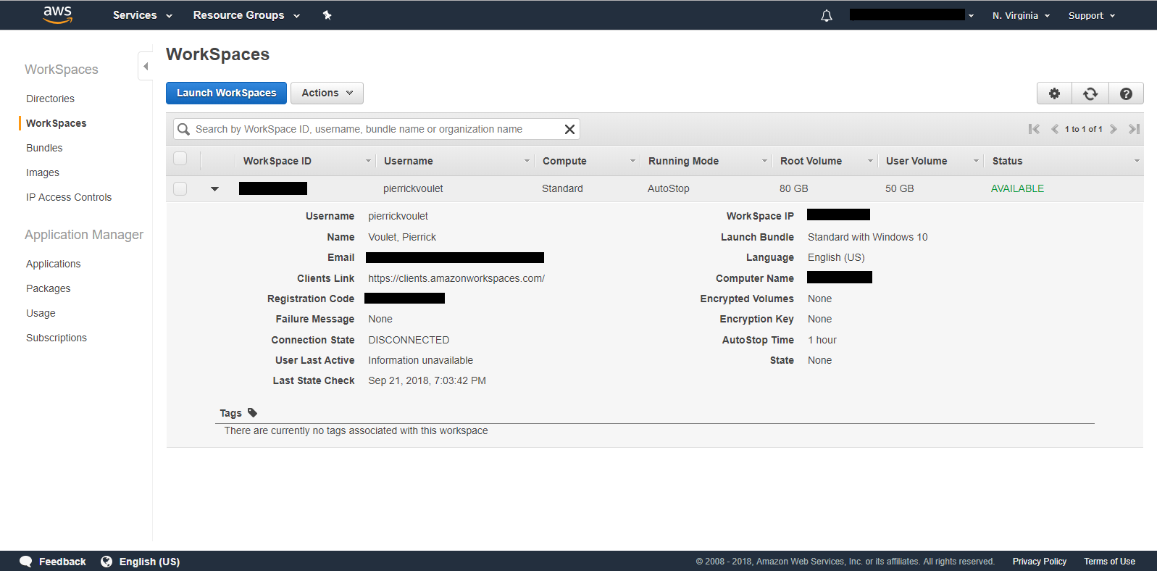Click the pin shortcuts icon in the top bar
Screen dimensions: 1157x571
coord(327,15)
